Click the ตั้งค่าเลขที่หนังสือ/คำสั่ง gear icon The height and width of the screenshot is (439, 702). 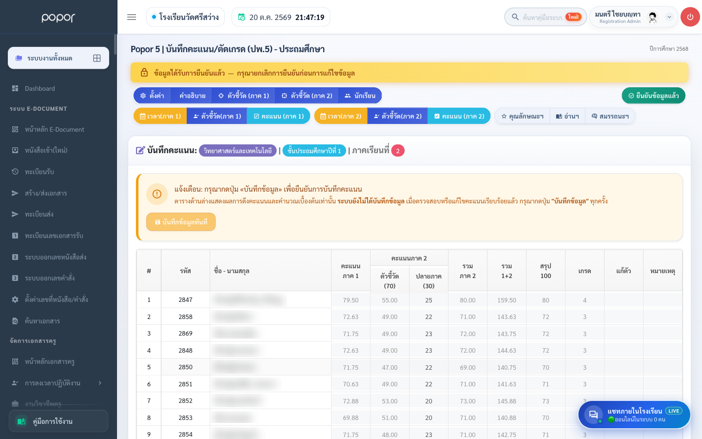point(15,299)
